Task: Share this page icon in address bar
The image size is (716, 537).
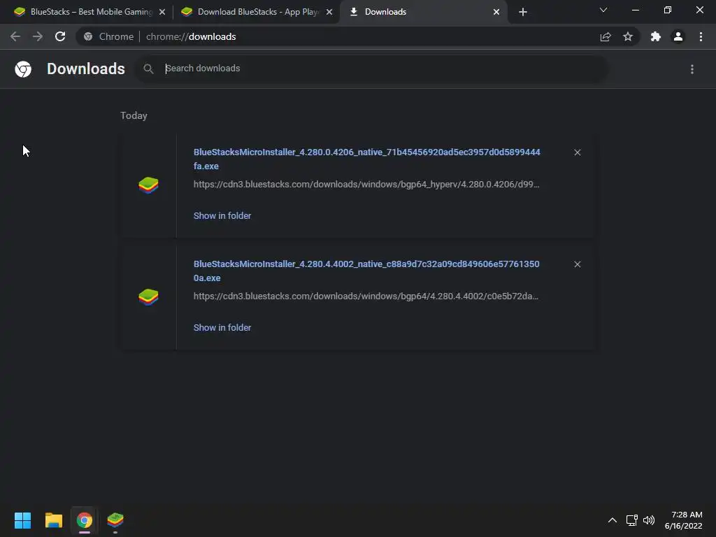Action: (x=606, y=36)
